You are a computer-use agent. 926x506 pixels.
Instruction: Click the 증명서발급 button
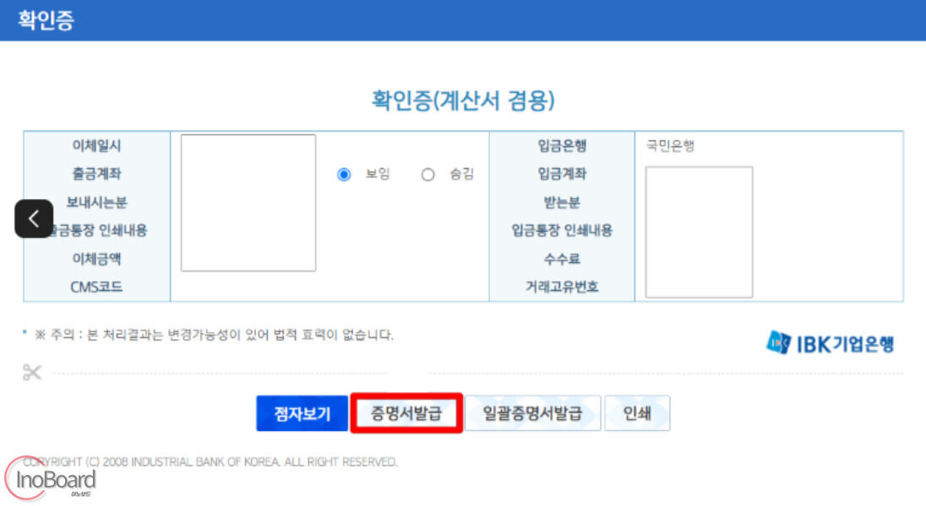[406, 413]
